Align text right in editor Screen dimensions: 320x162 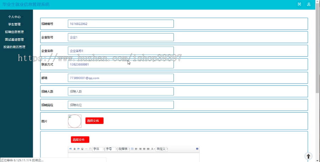coord(140,149)
